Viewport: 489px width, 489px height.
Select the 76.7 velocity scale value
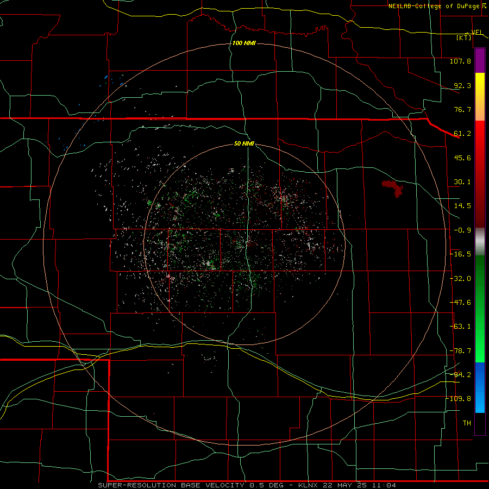pyautogui.click(x=462, y=109)
